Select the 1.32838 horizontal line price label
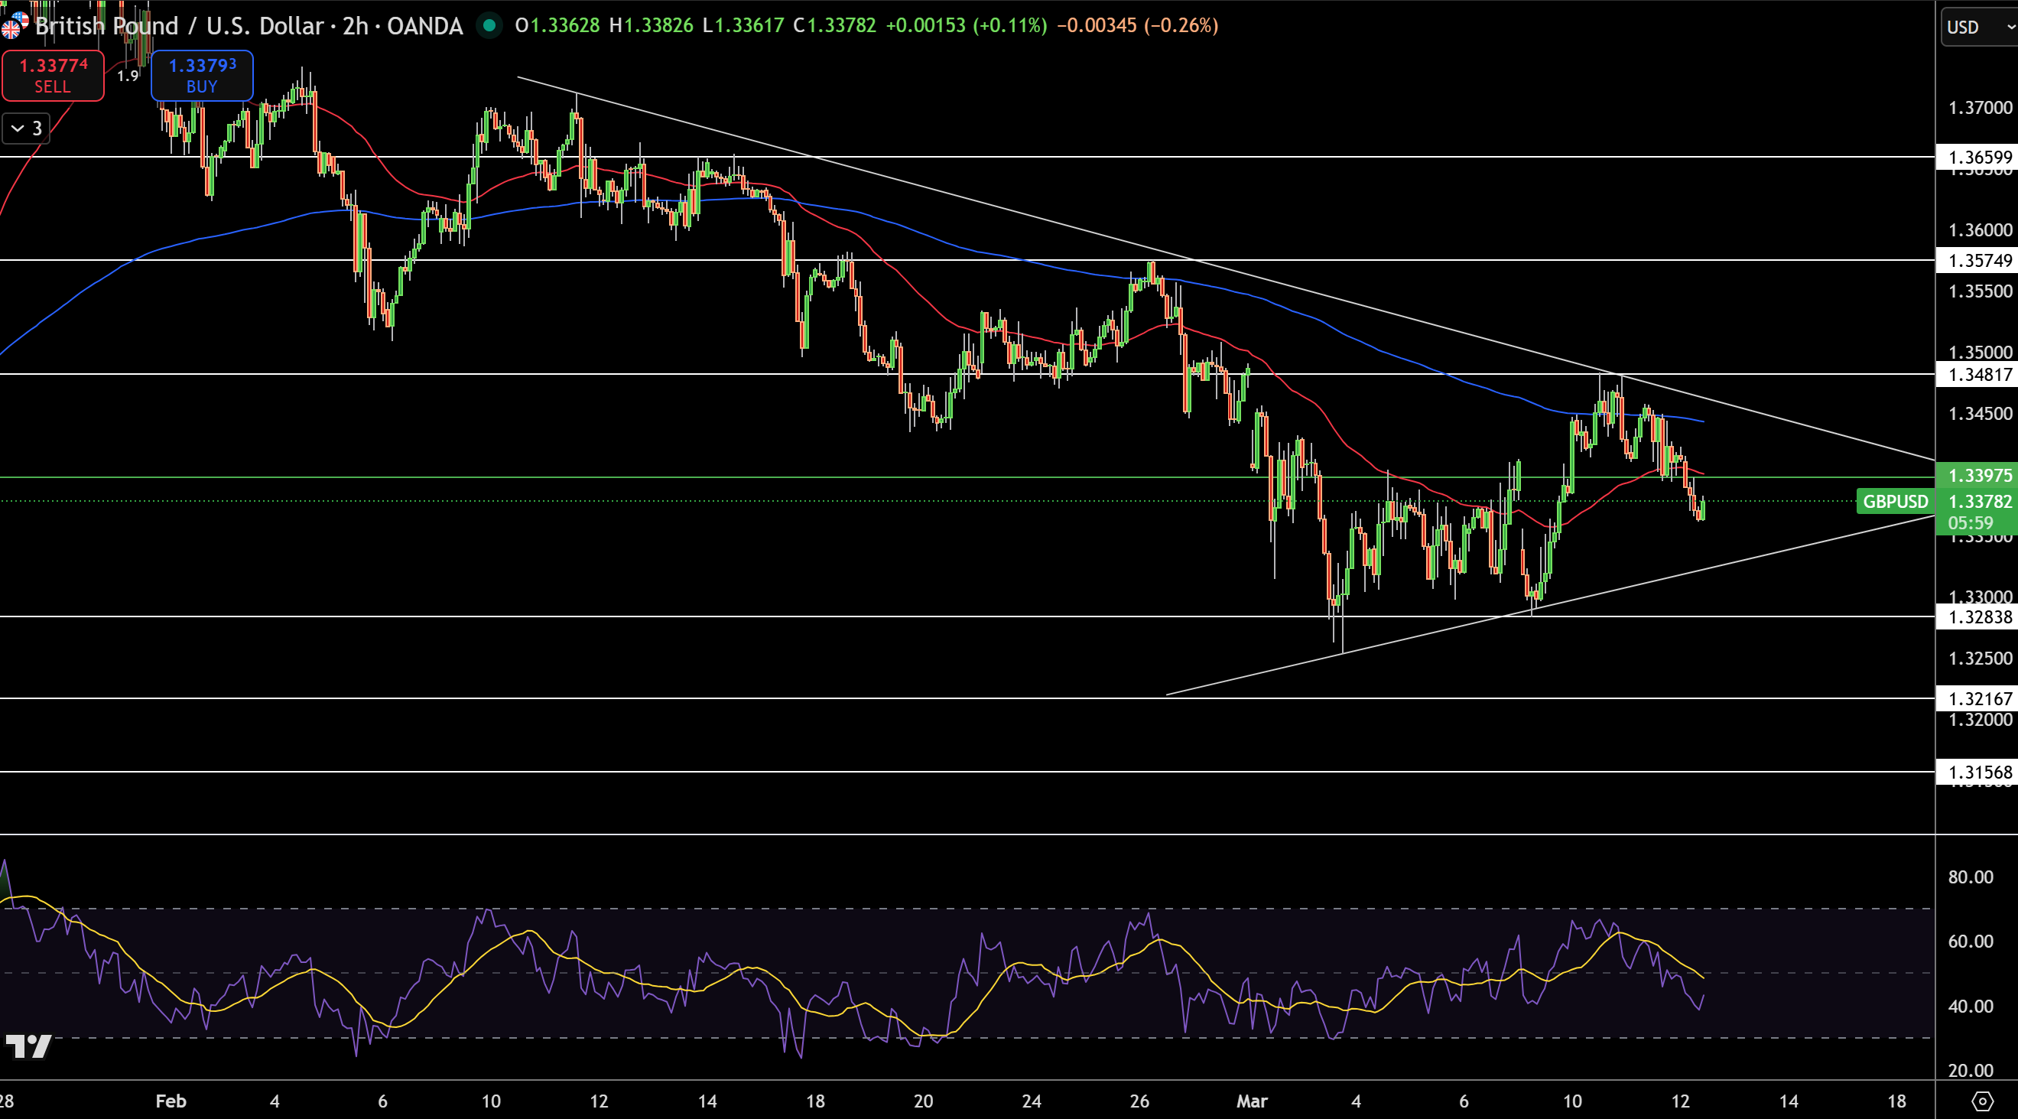The width and height of the screenshot is (2018, 1119). click(x=1978, y=616)
